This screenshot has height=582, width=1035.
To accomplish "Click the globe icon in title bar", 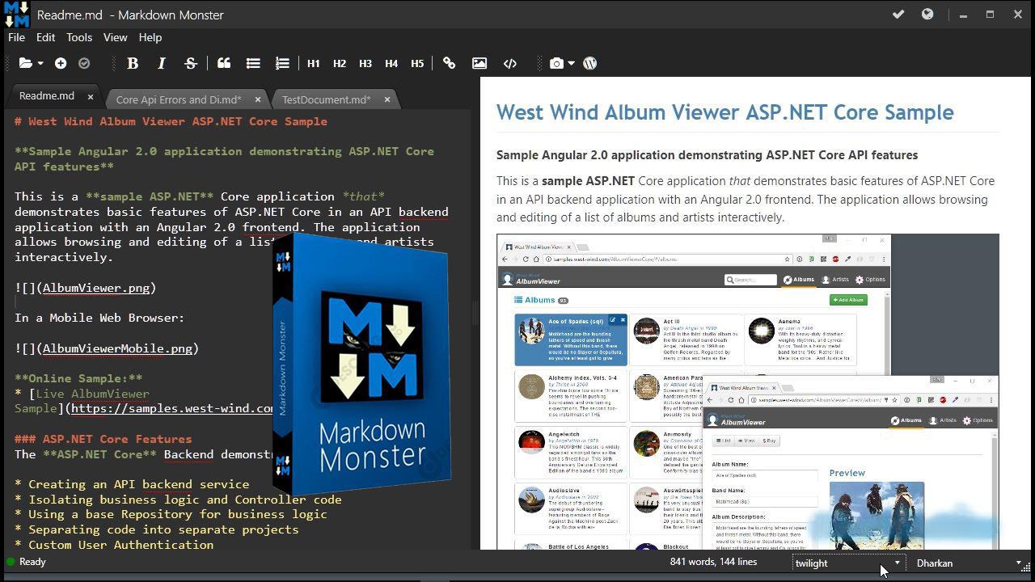I will pos(927,14).
